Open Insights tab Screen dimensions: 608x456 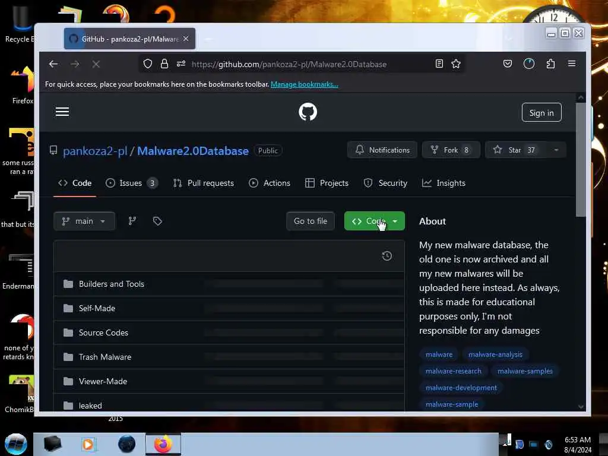coord(444,183)
